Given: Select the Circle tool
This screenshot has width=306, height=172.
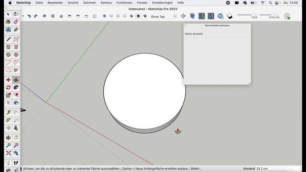Looking at the screenshot, I should 8,54.
